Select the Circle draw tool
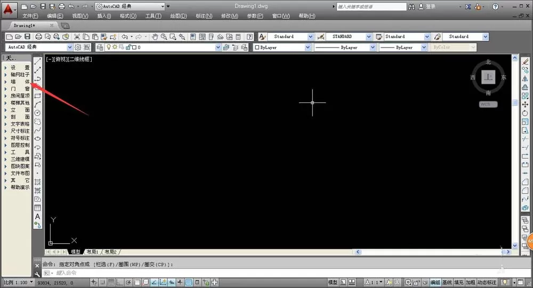The image size is (533, 288). pyautogui.click(x=37, y=113)
